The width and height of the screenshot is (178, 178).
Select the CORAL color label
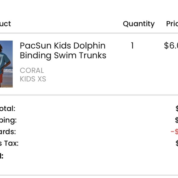(x=32, y=71)
